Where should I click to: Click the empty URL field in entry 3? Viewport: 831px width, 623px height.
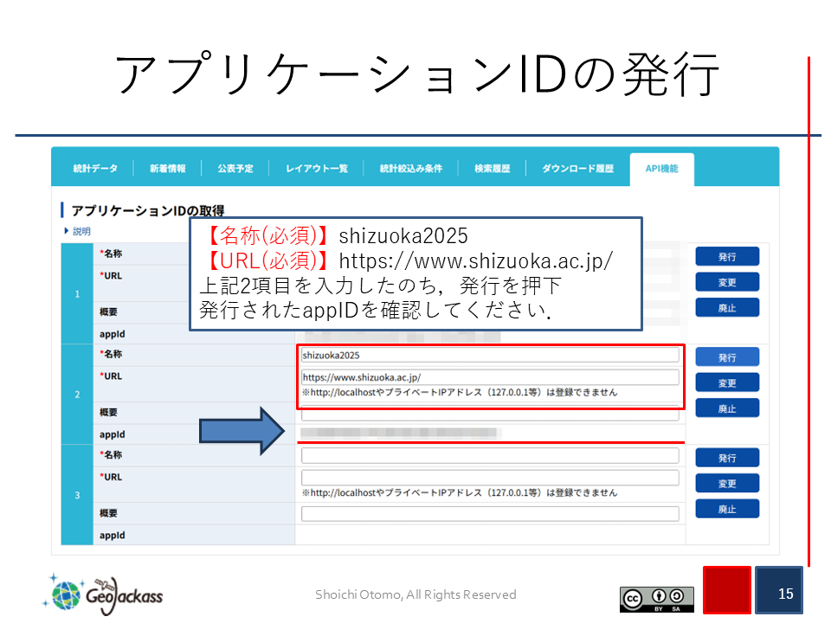490,478
